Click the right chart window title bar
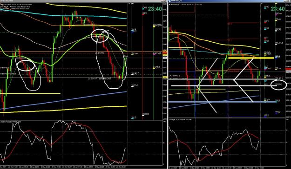 pos(230,1)
